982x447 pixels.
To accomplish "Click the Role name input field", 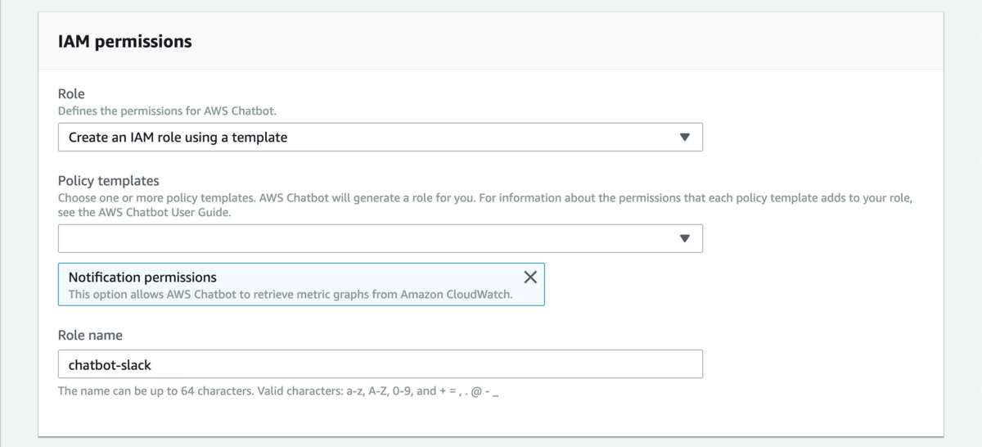I will click(409, 364).
